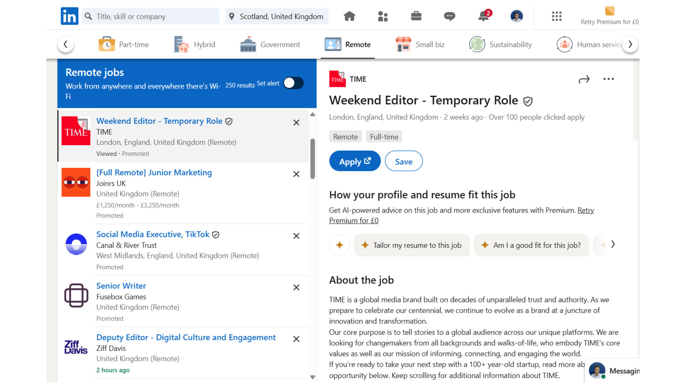
Task: Switch to the Part-time filter tab
Action: coord(123,44)
